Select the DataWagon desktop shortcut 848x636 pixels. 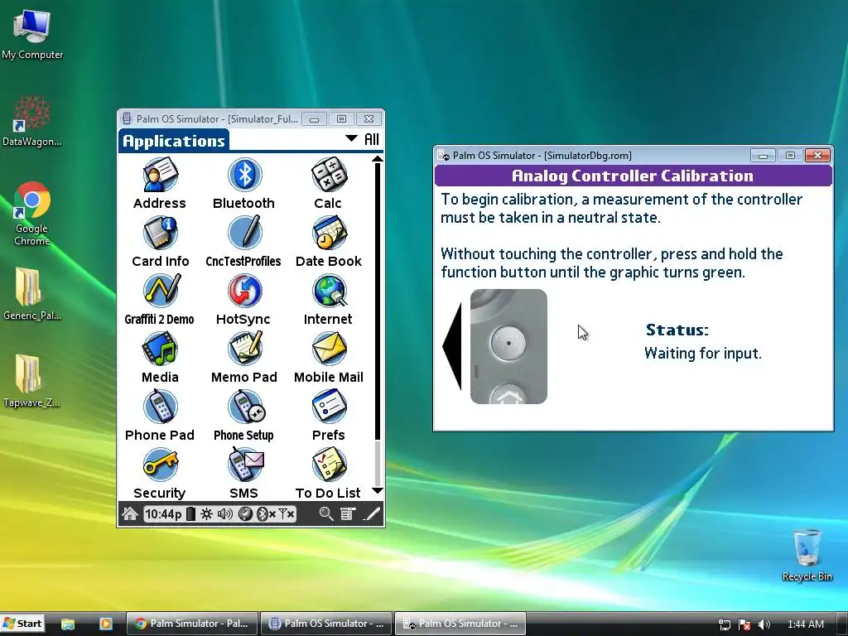[x=32, y=121]
